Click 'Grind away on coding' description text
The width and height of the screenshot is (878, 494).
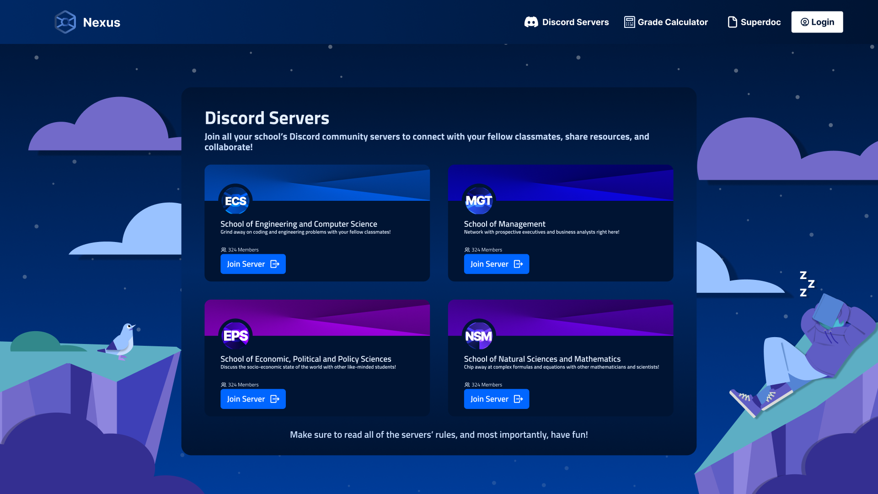coord(305,232)
